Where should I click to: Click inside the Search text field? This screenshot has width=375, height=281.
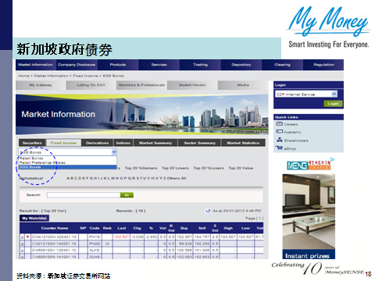click(84, 195)
